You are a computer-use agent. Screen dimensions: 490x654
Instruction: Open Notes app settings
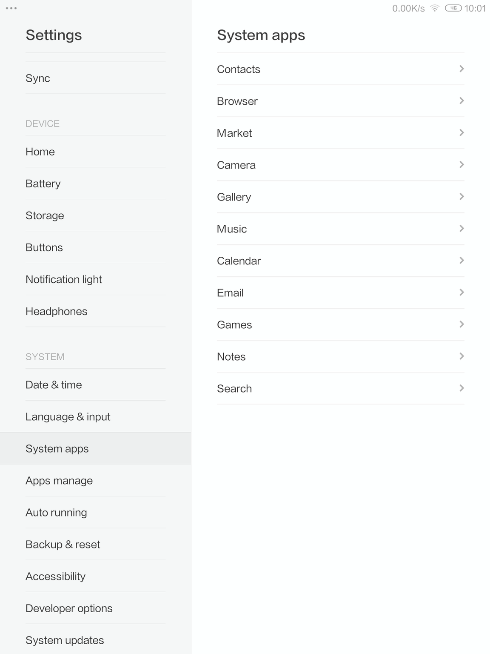[231, 357]
